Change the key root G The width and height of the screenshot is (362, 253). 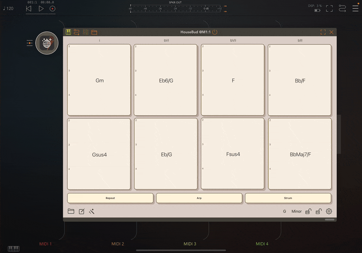pos(285,211)
